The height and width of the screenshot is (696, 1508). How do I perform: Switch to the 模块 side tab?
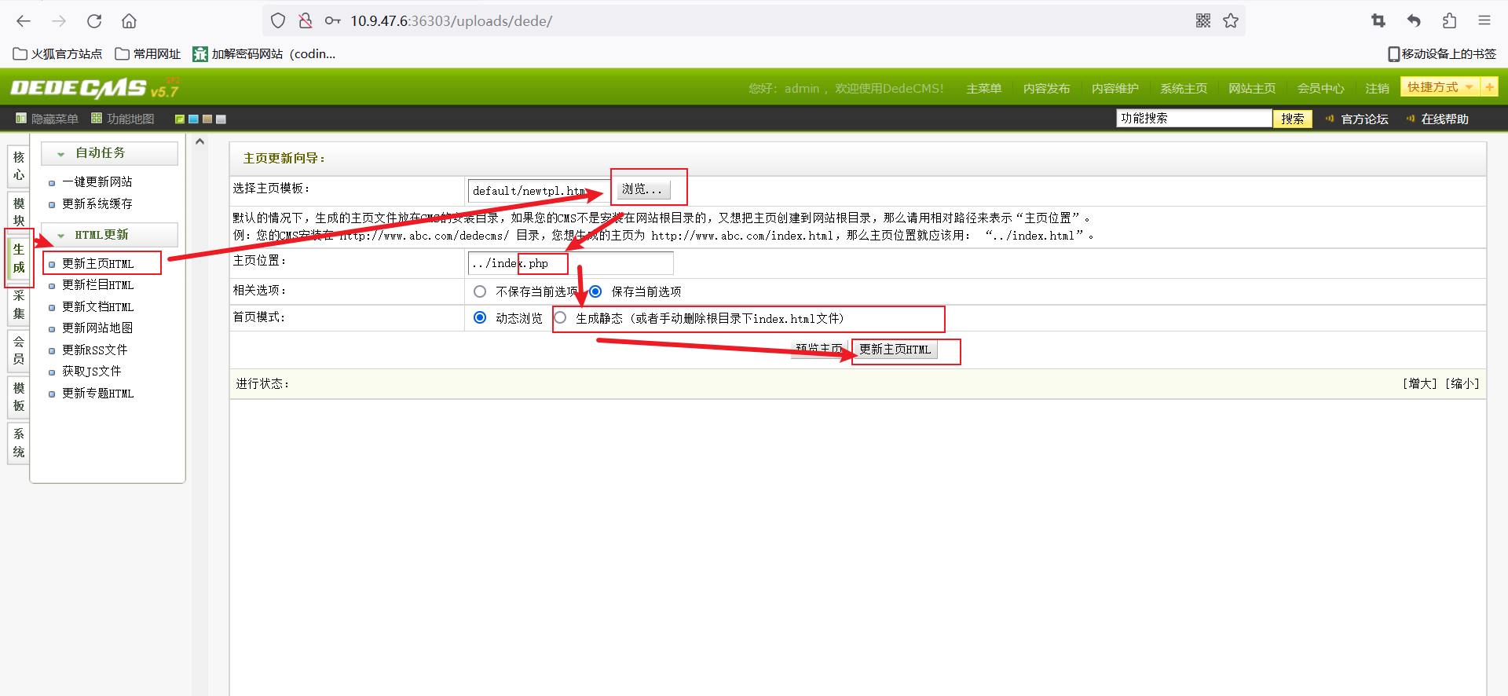(x=19, y=212)
